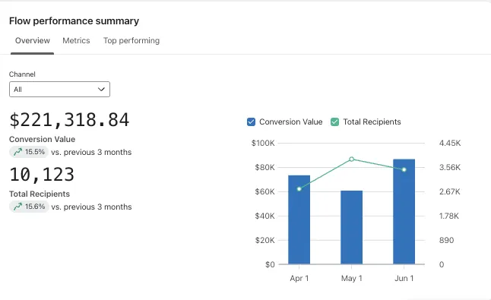This screenshot has height=300, width=491.
Task: Uncheck the Total Recipients legend checkbox
Action: tap(334, 122)
